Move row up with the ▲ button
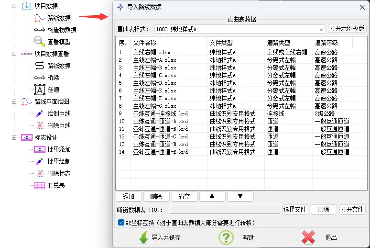Screen dimensions: 370x248 click(x=212, y=197)
